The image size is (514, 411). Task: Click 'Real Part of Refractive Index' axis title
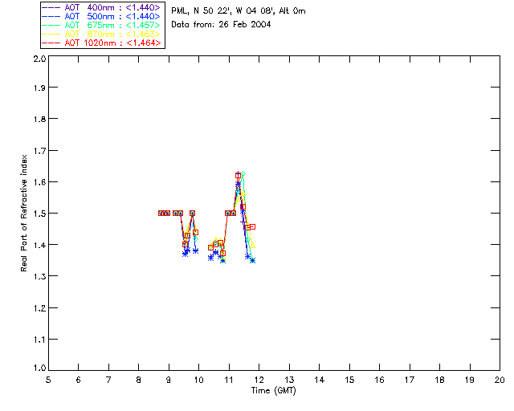[x=23, y=213]
